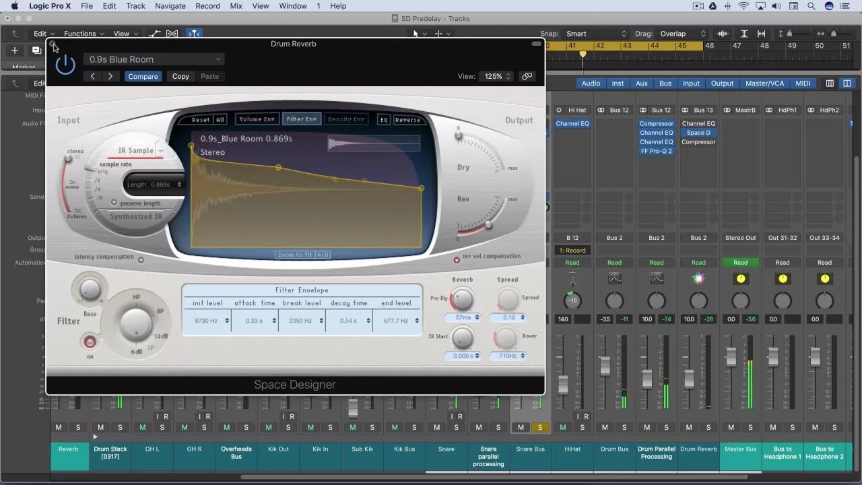The width and height of the screenshot is (862, 485).
Task: Open the Snap Smart dropdown
Action: (x=597, y=34)
